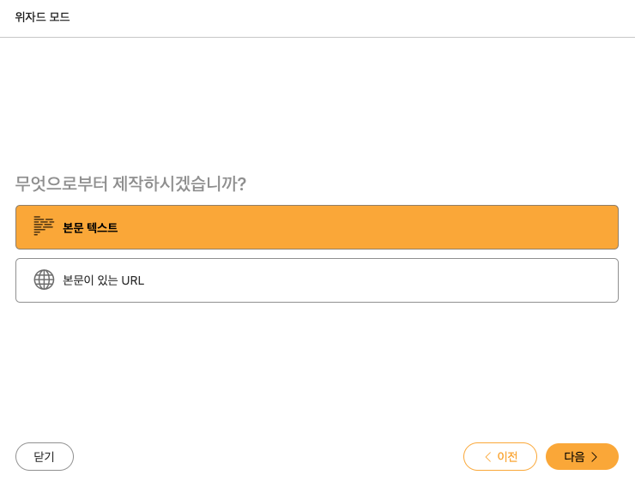Click the 다음 text on orange button
This screenshot has width=635, height=487.
574,457
